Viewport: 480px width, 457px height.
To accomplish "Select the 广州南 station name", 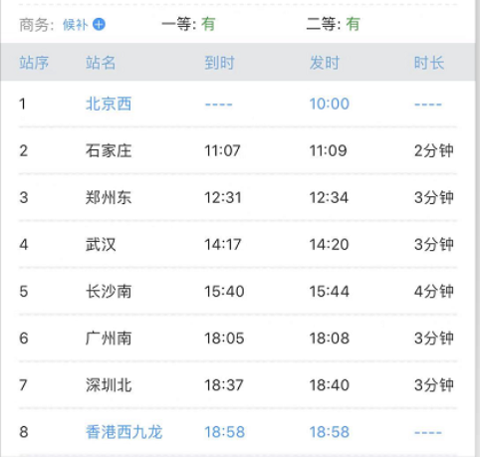I will point(109,339).
